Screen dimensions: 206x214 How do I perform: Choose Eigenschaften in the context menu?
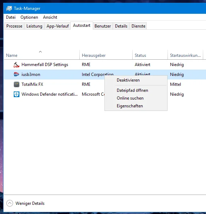point(136,106)
